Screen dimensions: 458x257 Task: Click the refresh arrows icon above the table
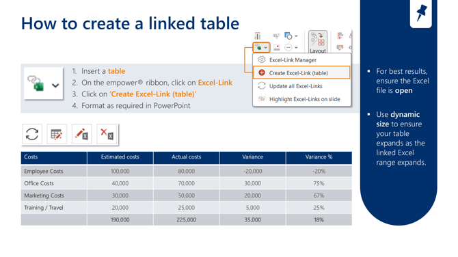click(x=32, y=135)
